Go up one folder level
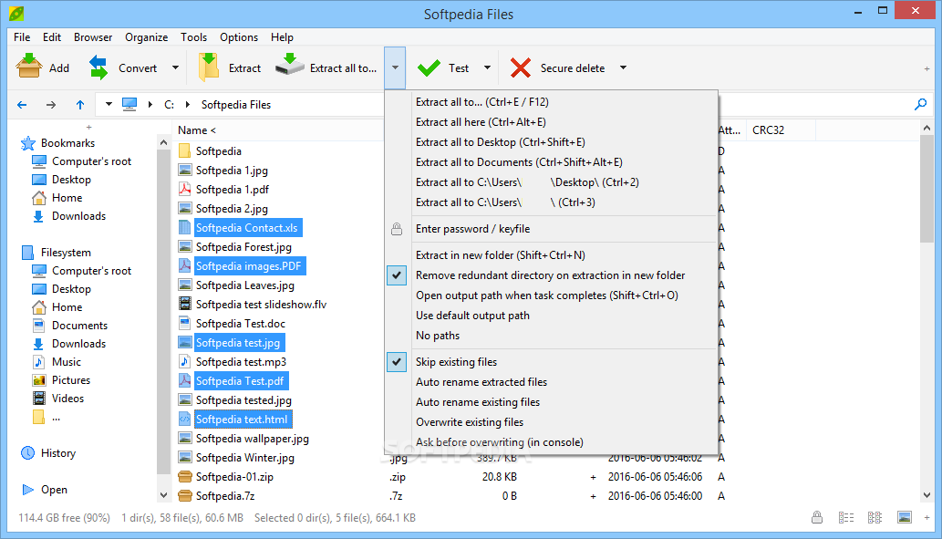 point(80,105)
